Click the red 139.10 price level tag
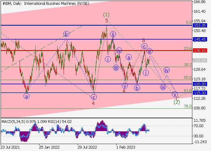211x151 pixels. click(x=200, y=50)
